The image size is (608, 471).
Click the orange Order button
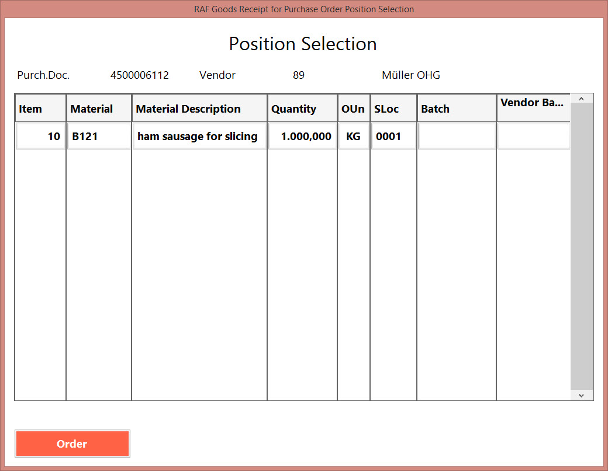pyautogui.click(x=72, y=444)
